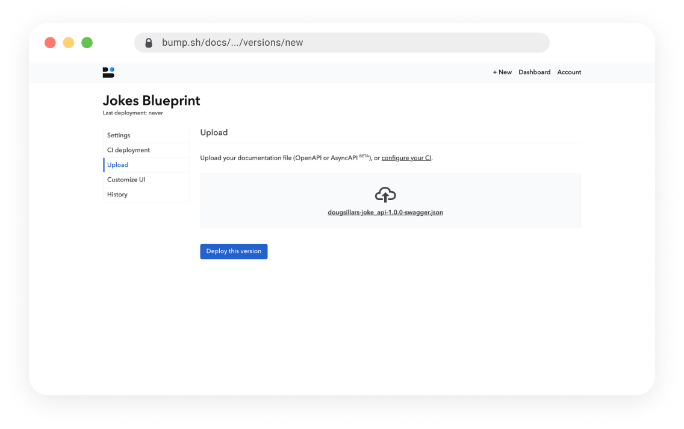Click the Deploy this version button
The image size is (684, 429).
234,251
